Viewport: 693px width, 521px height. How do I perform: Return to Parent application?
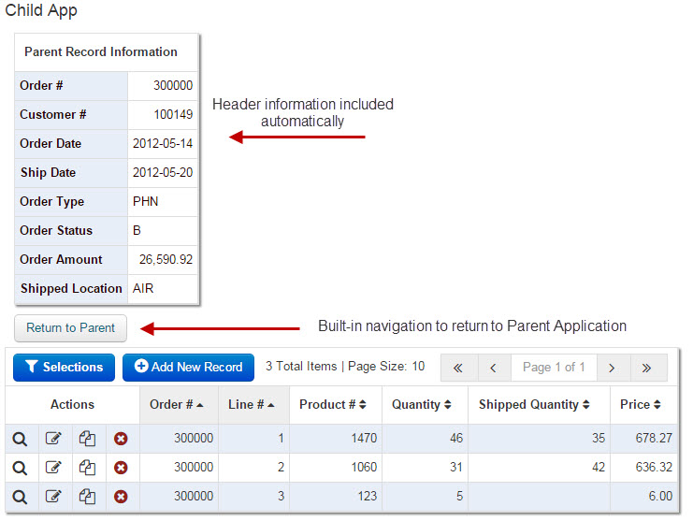[x=70, y=328]
